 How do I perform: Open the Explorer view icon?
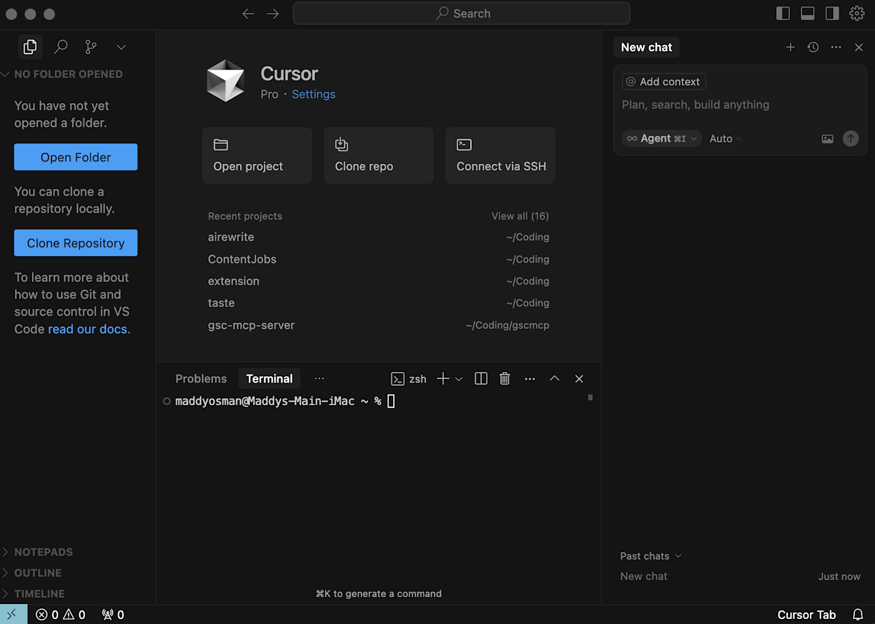pos(30,47)
